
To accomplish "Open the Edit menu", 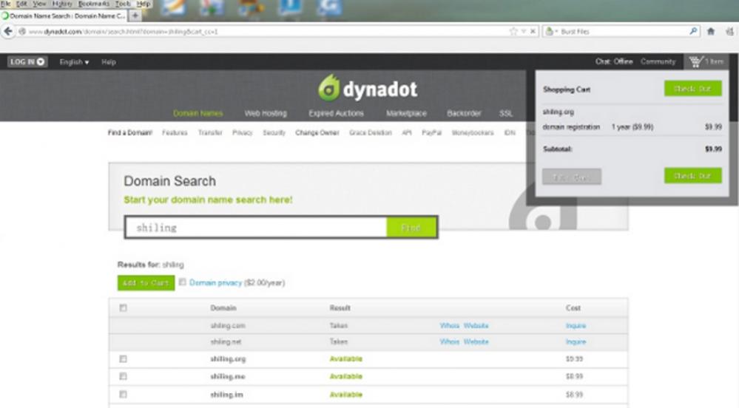I will pyautogui.click(x=21, y=4).
